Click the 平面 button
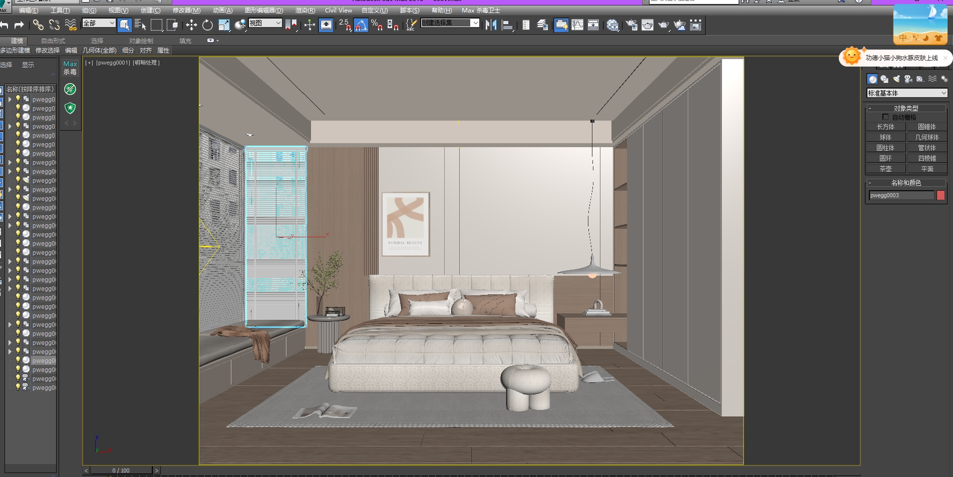This screenshot has width=953, height=477. (x=927, y=169)
